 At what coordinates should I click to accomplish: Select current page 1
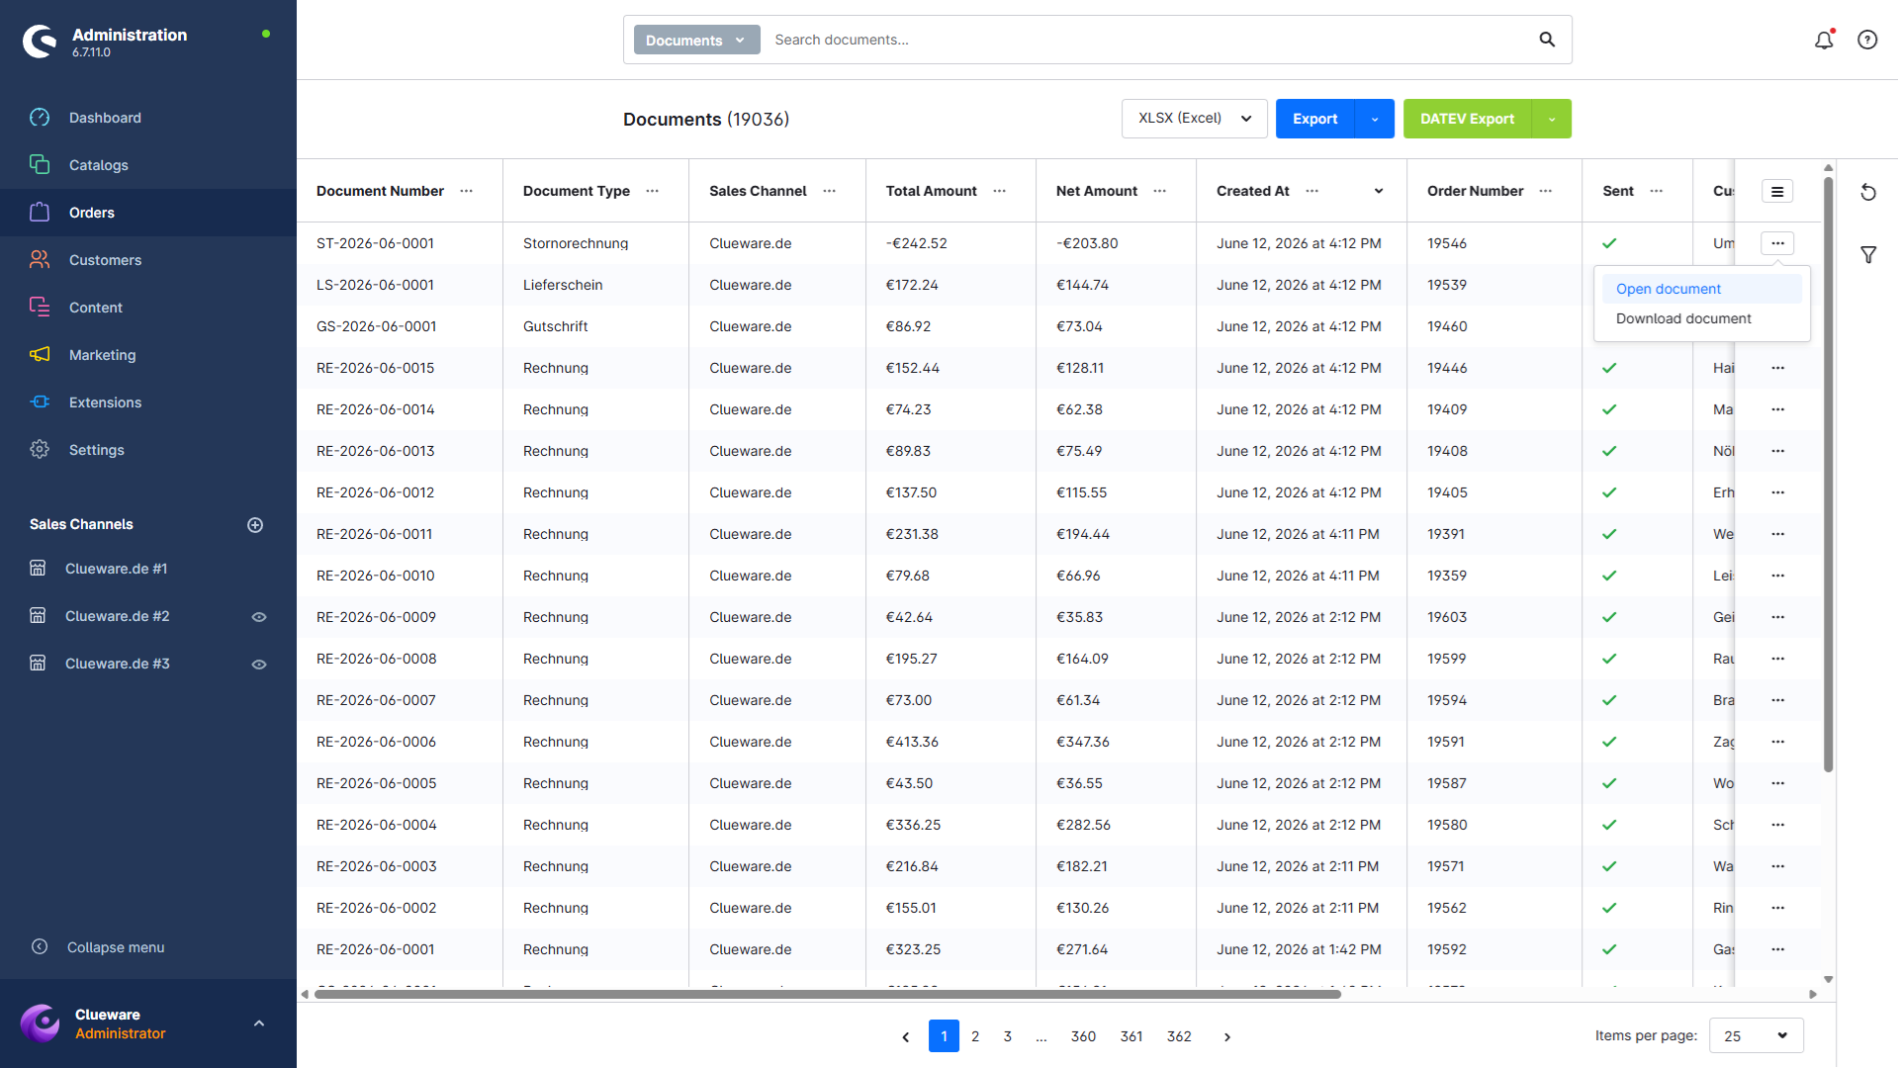tap(944, 1036)
